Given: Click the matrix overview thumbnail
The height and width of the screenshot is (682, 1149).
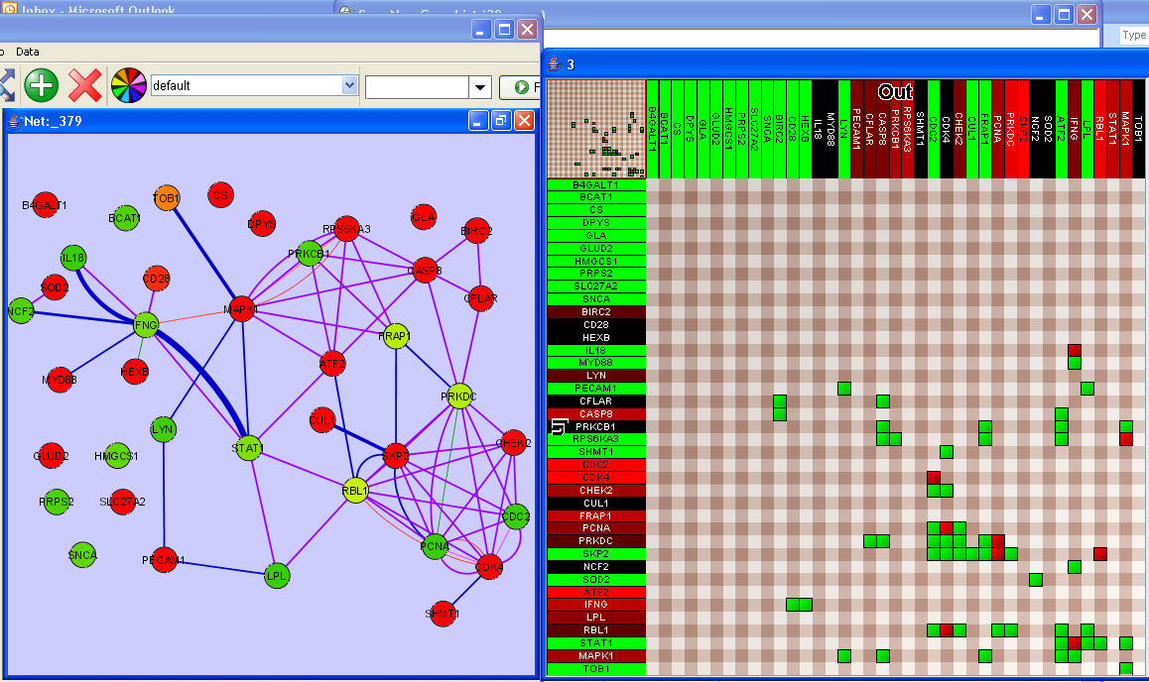Looking at the screenshot, I should pos(596,129).
